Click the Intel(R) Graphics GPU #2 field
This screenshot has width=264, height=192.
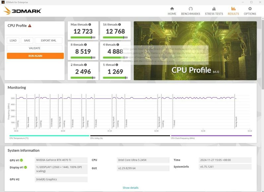[61, 179]
